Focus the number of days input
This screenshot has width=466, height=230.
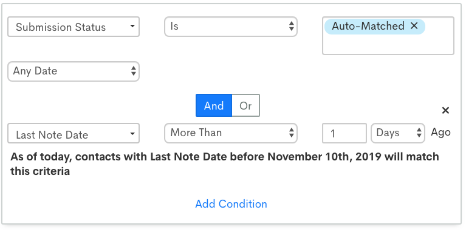pyautogui.click(x=344, y=133)
